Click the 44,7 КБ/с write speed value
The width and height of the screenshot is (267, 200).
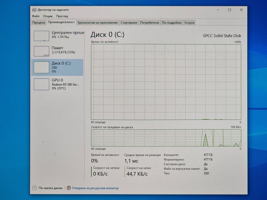pos(137,174)
